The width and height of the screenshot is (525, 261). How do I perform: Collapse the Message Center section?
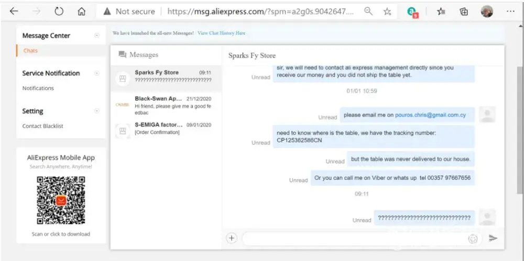tap(97, 36)
